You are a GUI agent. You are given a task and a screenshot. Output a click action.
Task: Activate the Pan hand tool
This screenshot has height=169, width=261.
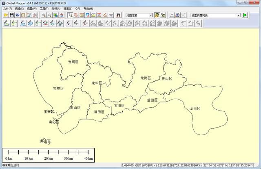coord(76,15)
